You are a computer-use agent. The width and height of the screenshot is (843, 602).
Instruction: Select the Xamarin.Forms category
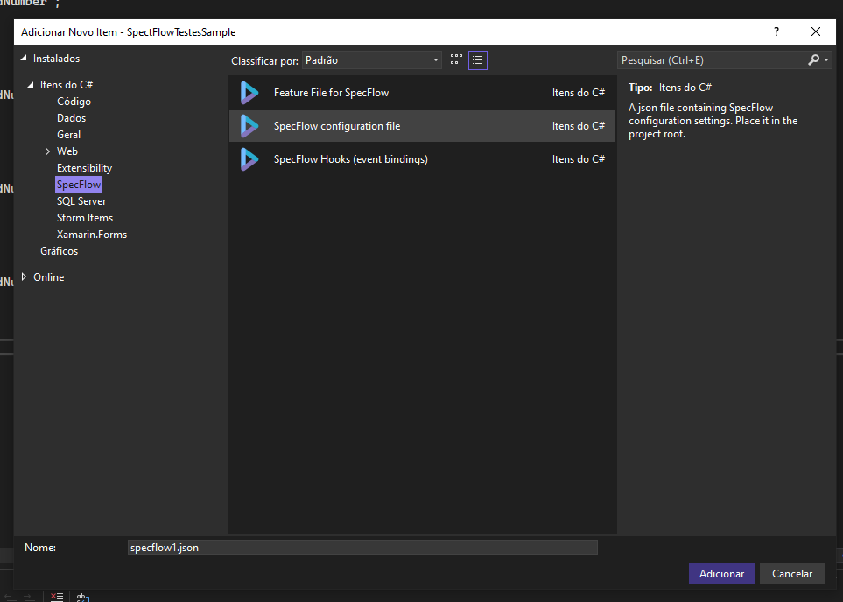[92, 234]
